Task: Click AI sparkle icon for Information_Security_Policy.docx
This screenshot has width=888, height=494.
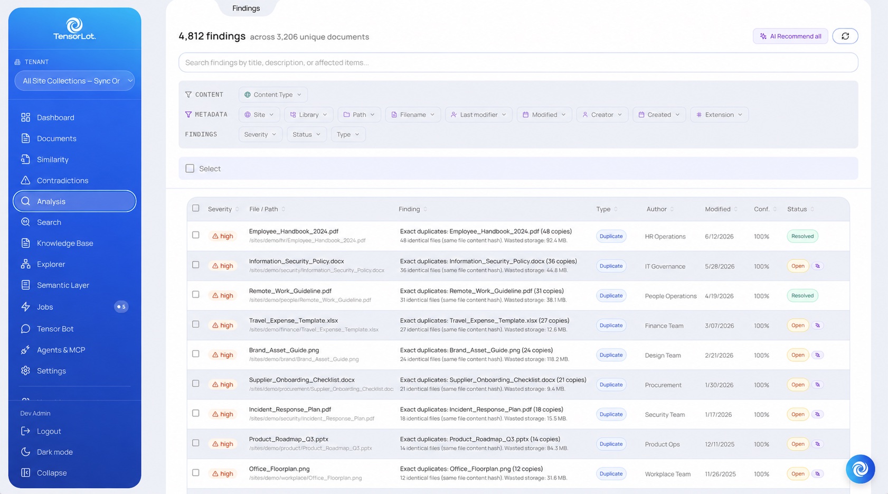Action: [x=817, y=266]
